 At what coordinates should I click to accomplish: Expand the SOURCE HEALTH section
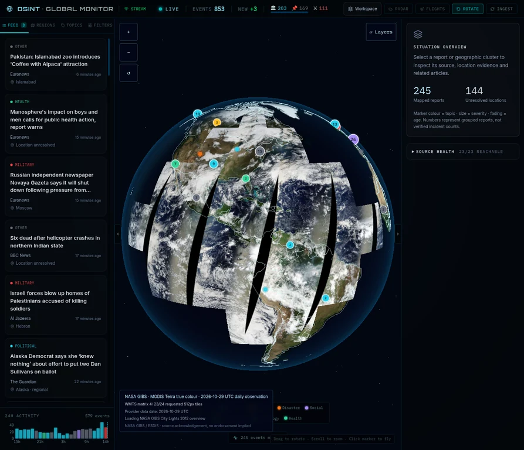(463, 151)
